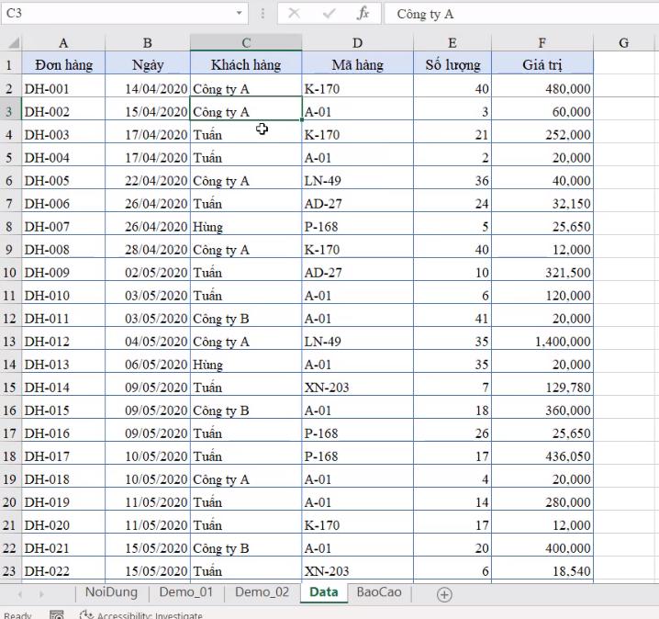659x619 pixels.
Task: Click the formula bar options dots handle
Action: (262, 14)
